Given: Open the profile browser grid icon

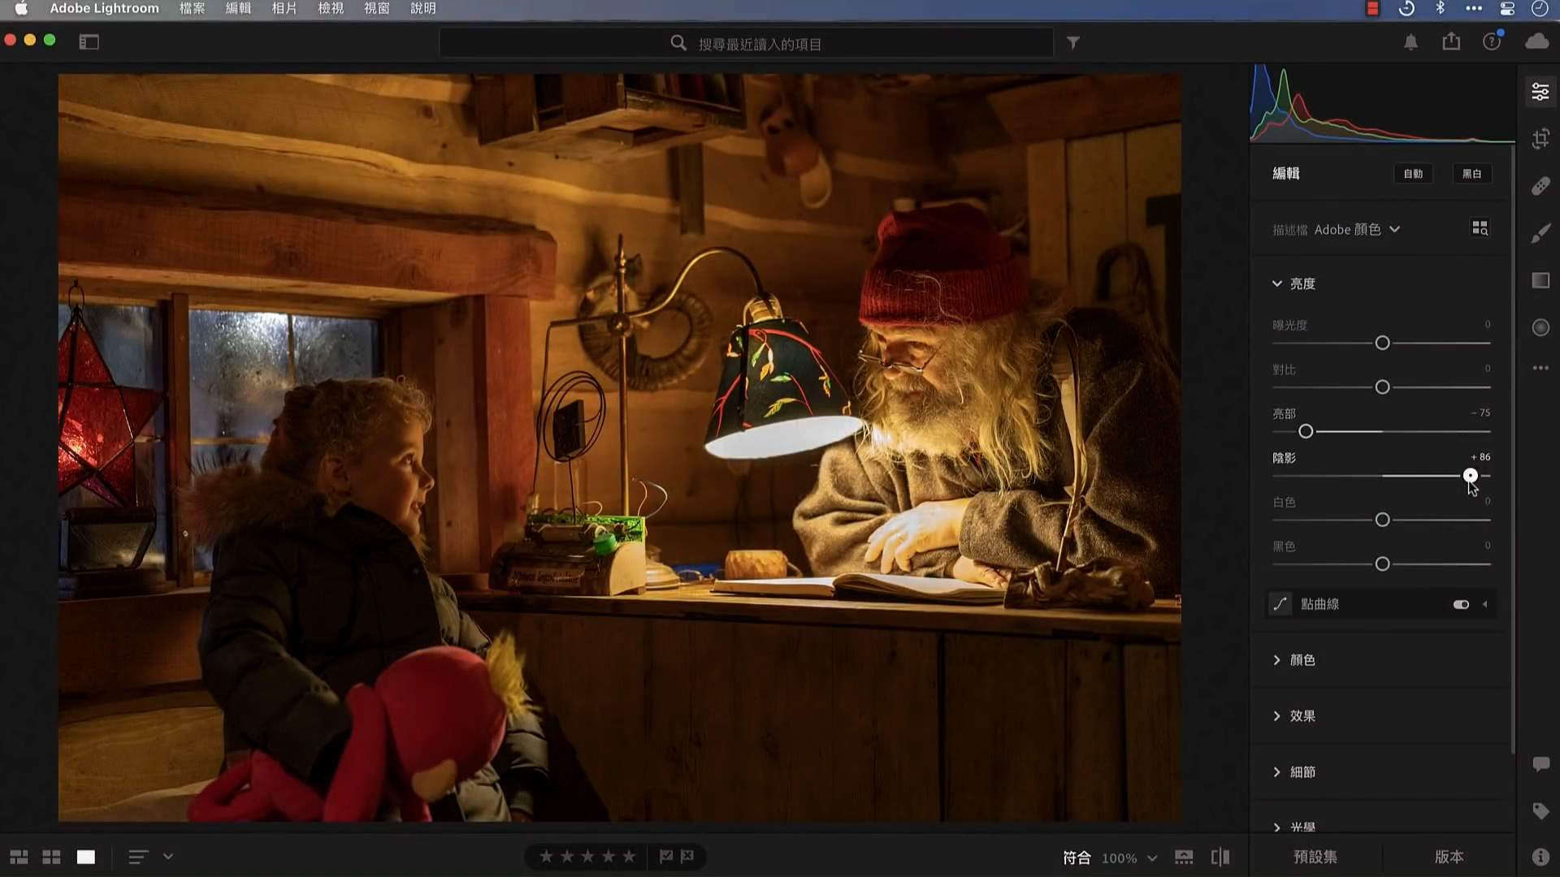Looking at the screenshot, I should (1480, 229).
